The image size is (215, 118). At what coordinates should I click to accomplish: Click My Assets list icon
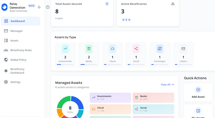(x=198, y=111)
